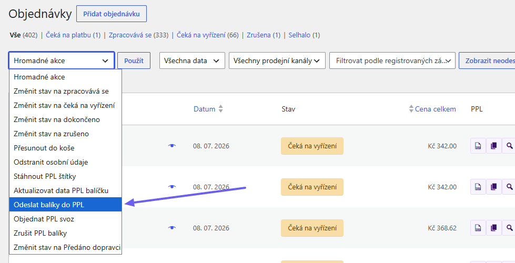Viewport: 515px width, 263px height.
Task: Click the PPL magnifier icon for Kč 368.62 order
Action: point(509,228)
